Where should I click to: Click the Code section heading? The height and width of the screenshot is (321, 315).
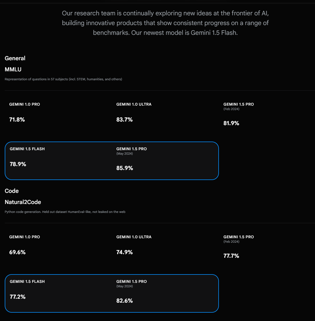[12, 191]
